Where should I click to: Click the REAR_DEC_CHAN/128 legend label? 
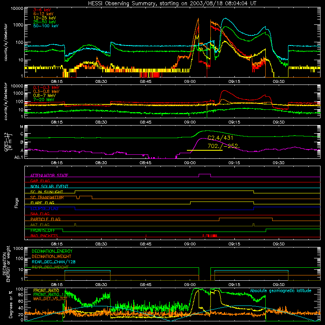tap(54, 262)
